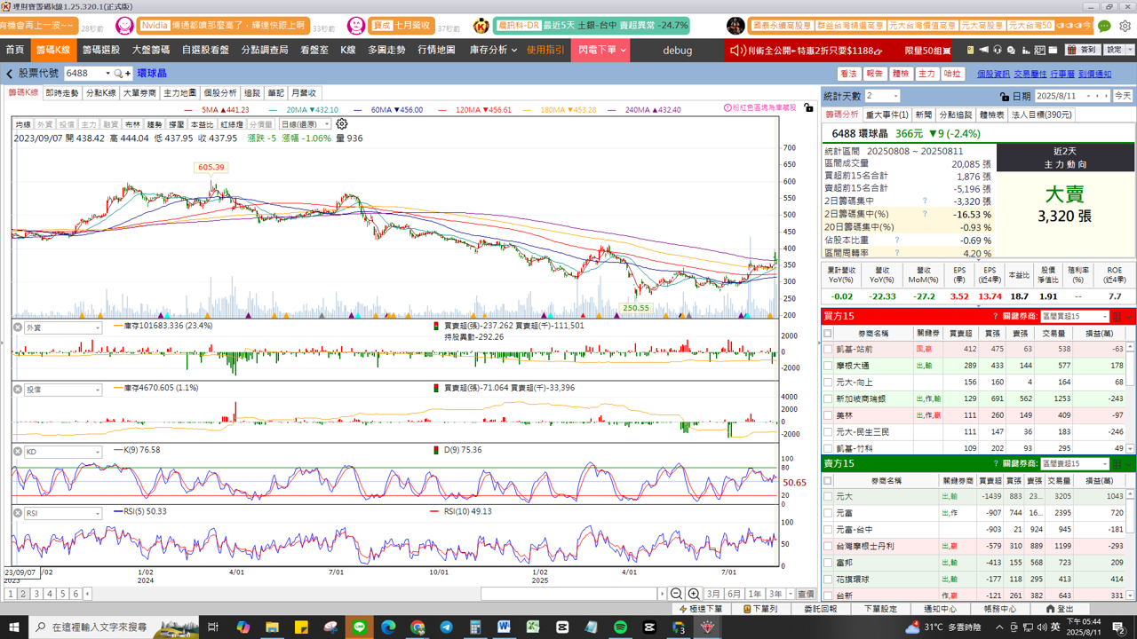Open the 個股資訊 link

coord(993,74)
